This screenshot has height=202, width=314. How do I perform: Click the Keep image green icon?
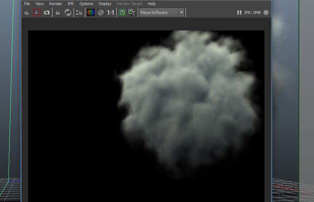click(x=122, y=12)
